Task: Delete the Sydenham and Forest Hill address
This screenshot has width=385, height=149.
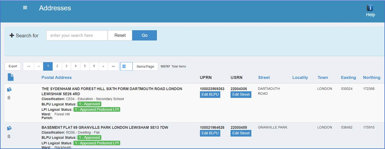Action: pos(9,97)
